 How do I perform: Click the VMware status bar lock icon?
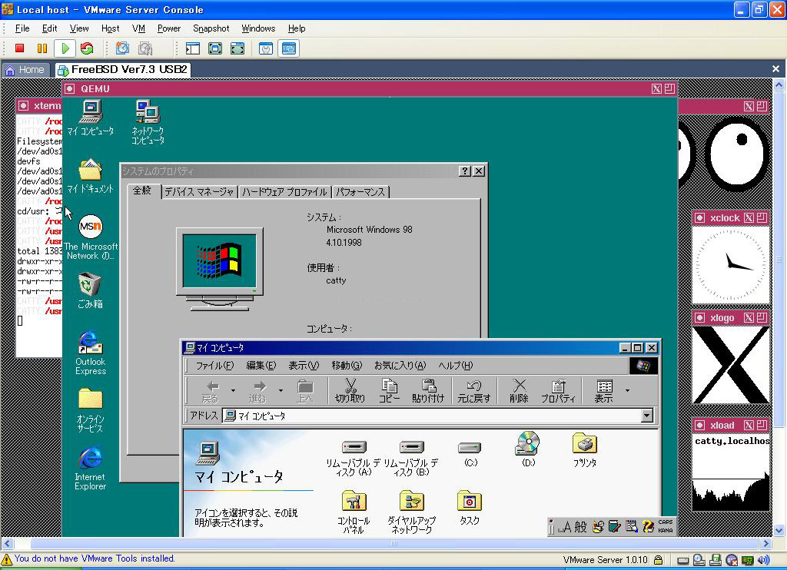click(658, 560)
